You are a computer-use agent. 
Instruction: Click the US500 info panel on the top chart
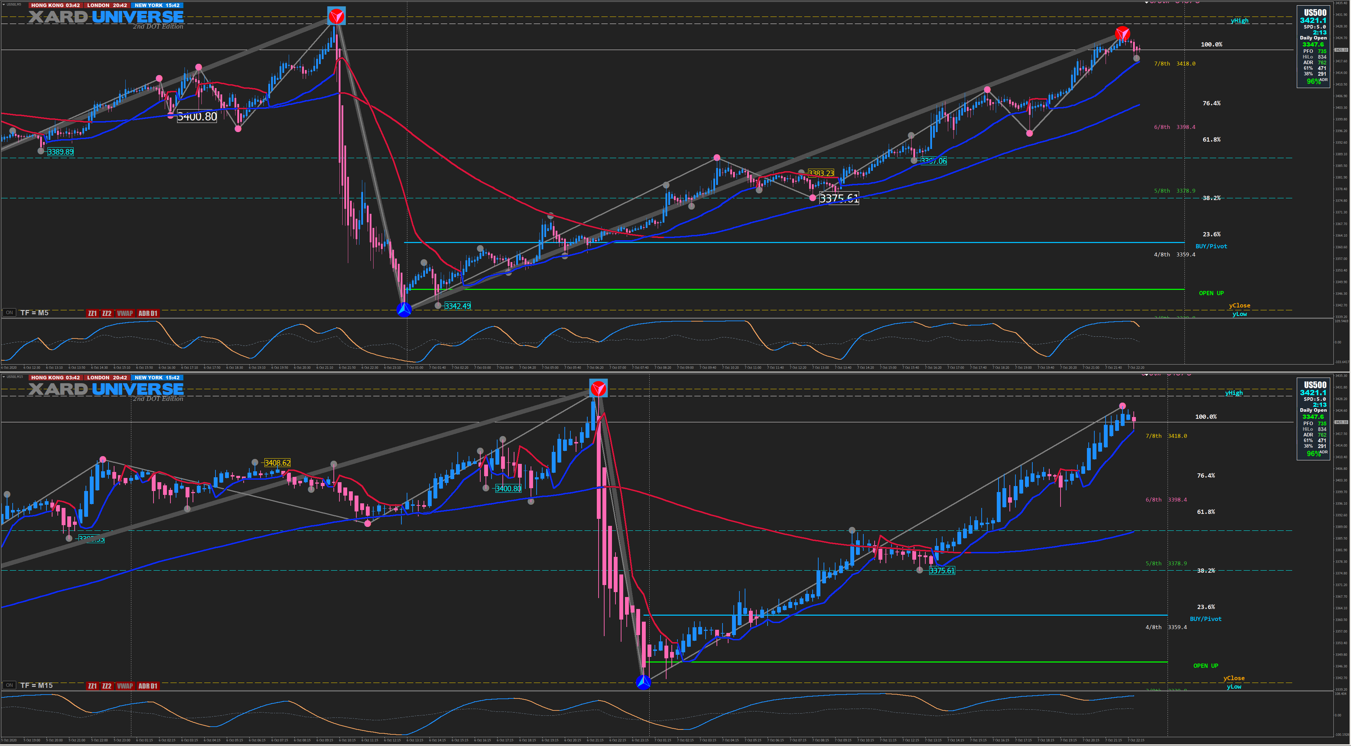pyautogui.click(x=1314, y=46)
